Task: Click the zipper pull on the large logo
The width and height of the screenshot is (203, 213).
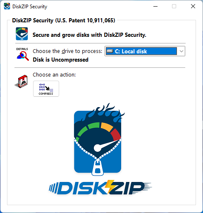Action: 98,168
